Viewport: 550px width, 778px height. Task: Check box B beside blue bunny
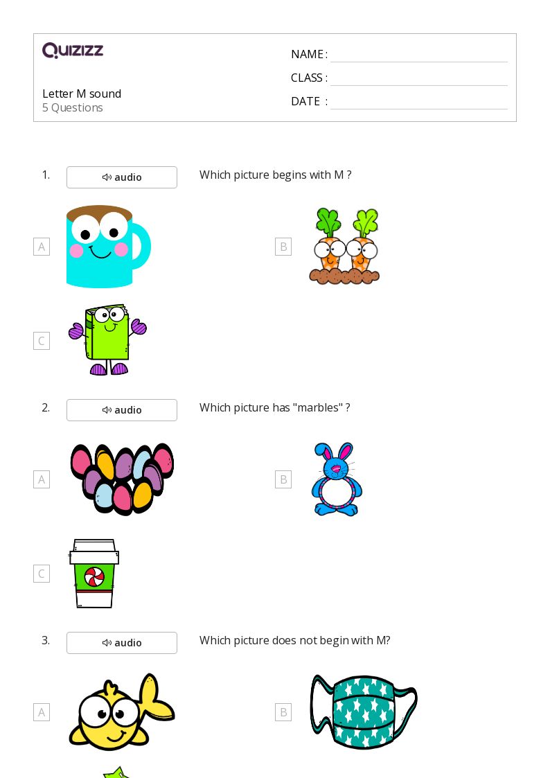[x=283, y=479]
